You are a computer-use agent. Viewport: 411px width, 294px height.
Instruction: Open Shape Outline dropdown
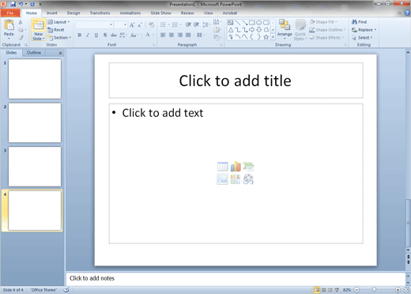327,30
